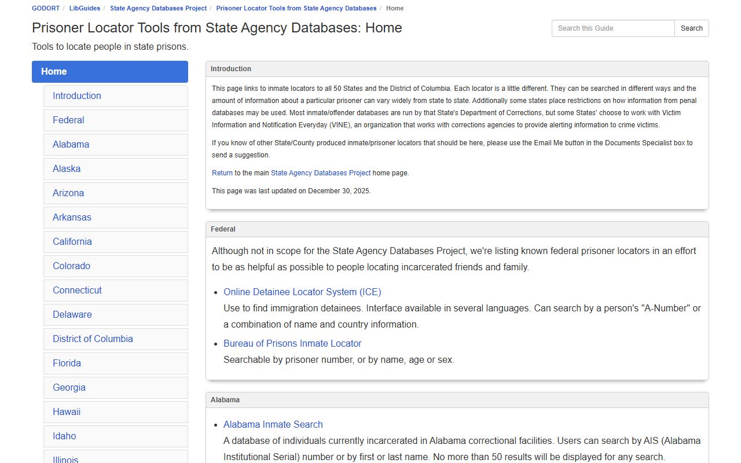Jump to Connecticut in the sidebar
Screen dimensions: 741x463
(116, 291)
